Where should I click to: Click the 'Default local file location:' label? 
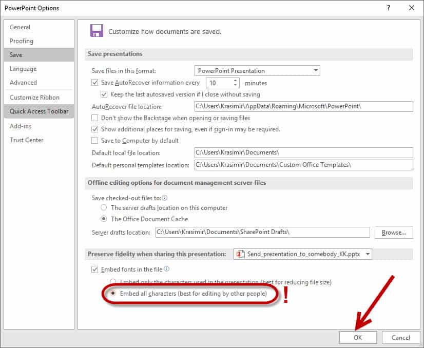(126, 153)
